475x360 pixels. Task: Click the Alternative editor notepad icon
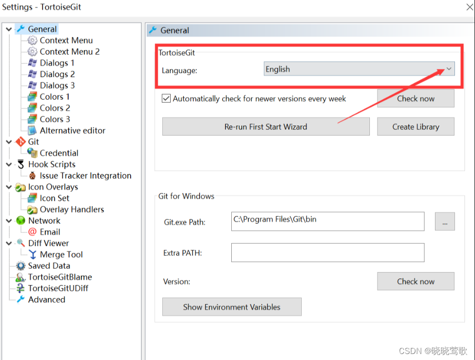coord(33,130)
